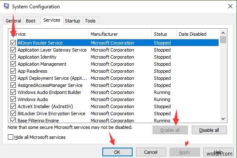237x158 pixels.
Task: Toggle BitLocker Drive Encryption Service checkbox
Action: [13, 114]
